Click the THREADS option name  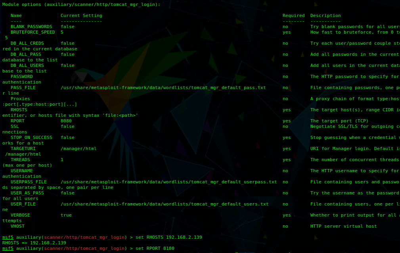coord(20,160)
